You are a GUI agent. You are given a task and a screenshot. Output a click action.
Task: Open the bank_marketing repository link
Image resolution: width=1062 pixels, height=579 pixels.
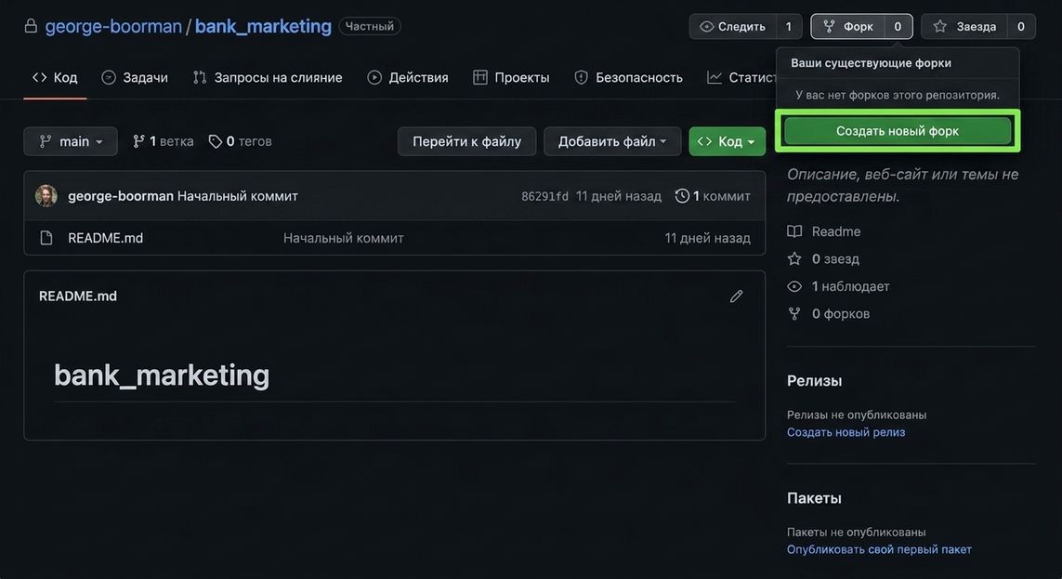[x=263, y=26]
